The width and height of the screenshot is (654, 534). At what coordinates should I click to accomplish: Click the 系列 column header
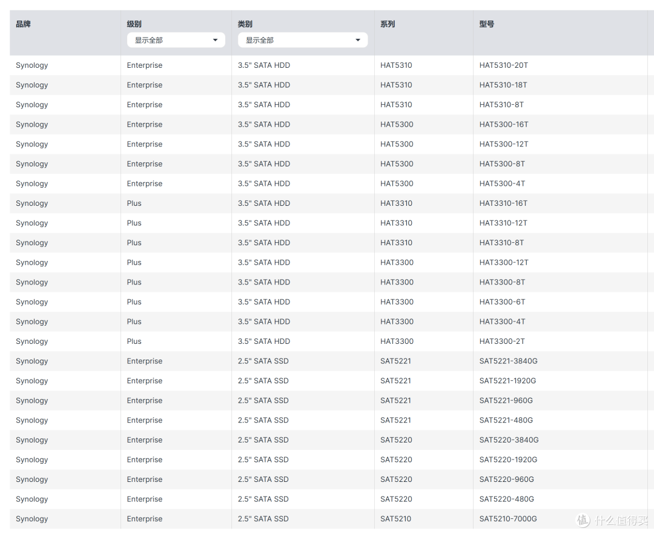pos(388,24)
